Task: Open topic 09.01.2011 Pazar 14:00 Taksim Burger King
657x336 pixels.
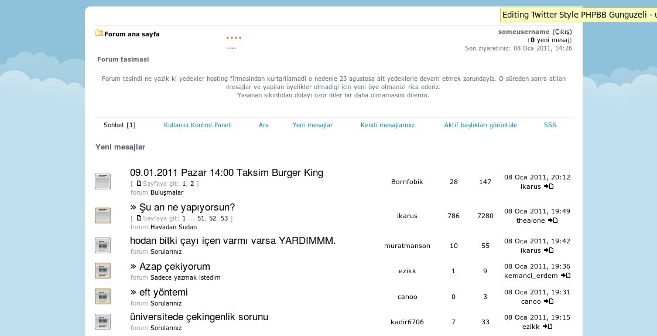Action: [x=226, y=172]
